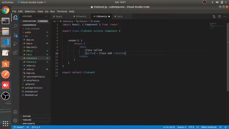Open editor More Actions ellipsis
229x129 pixels.
[x=225, y=16]
